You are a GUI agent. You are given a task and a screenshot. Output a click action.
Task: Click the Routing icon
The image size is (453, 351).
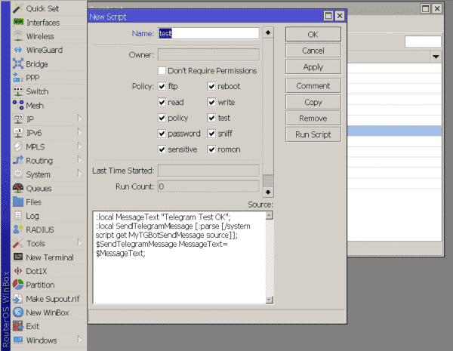point(18,160)
